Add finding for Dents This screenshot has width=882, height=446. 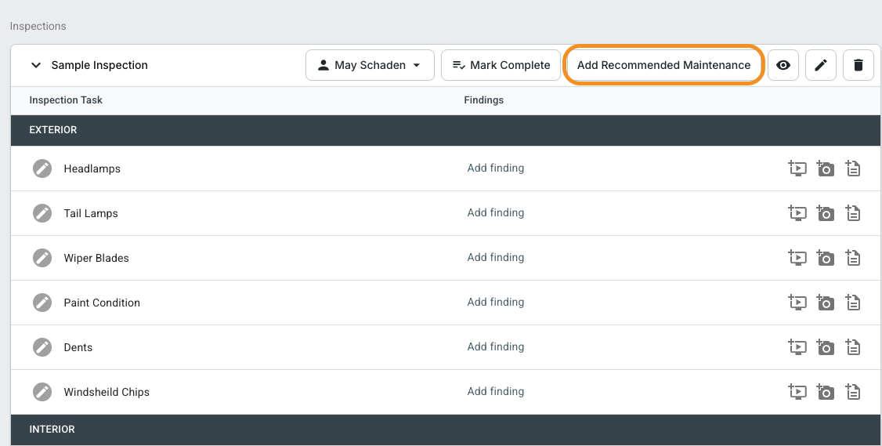[496, 346]
